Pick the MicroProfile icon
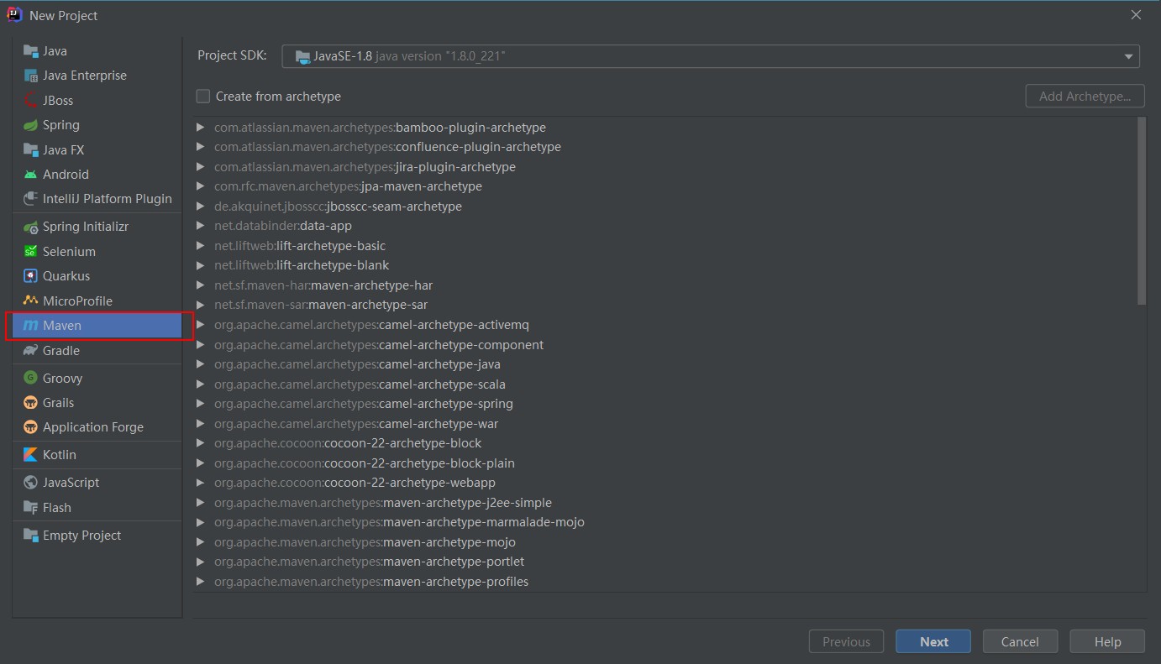This screenshot has height=664, width=1161. point(30,301)
